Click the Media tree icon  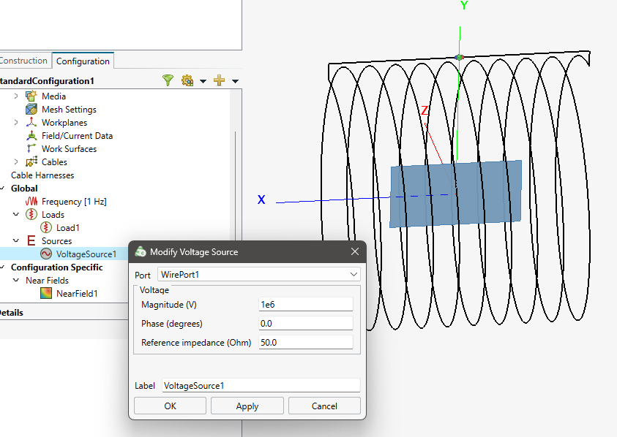(x=31, y=96)
